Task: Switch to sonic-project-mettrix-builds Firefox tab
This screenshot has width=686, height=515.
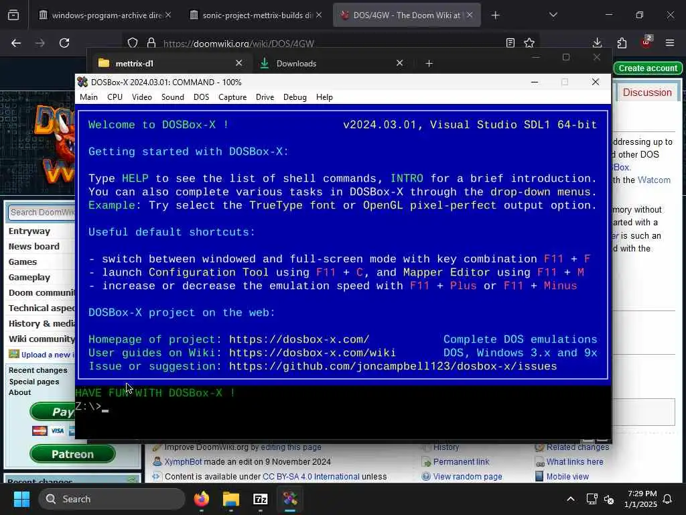Action: pos(256,15)
